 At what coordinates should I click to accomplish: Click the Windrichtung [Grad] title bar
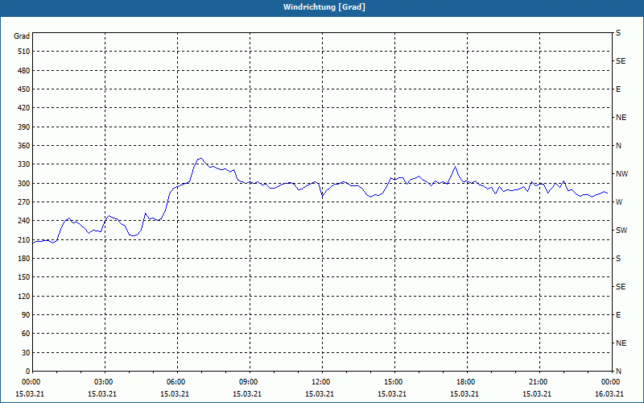(322, 7)
